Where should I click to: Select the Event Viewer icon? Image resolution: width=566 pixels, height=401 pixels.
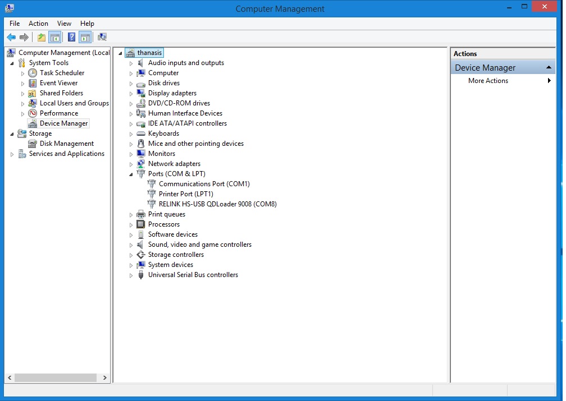pyautogui.click(x=33, y=83)
